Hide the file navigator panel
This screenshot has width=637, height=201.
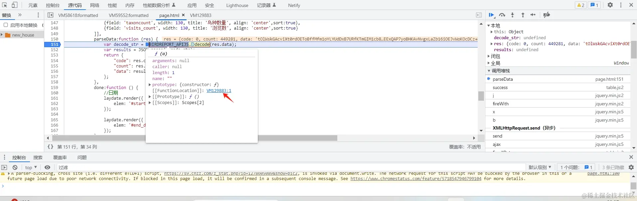click(51, 15)
